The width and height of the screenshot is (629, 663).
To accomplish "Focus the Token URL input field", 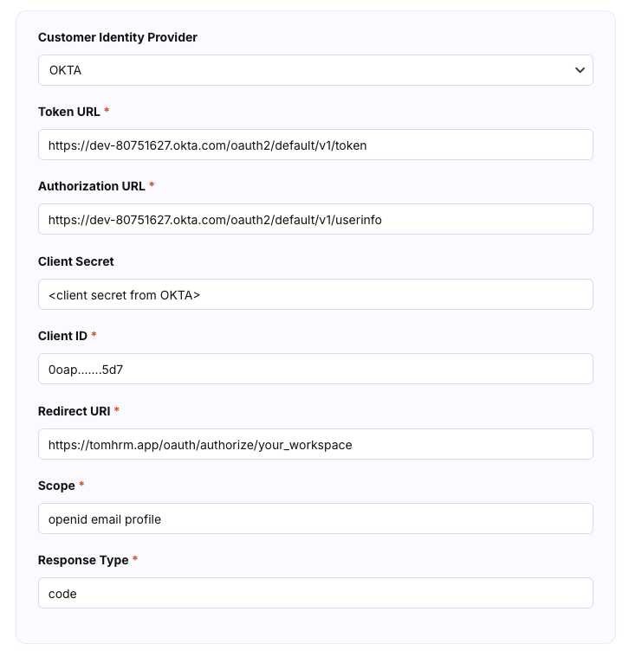I will coord(315,145).
